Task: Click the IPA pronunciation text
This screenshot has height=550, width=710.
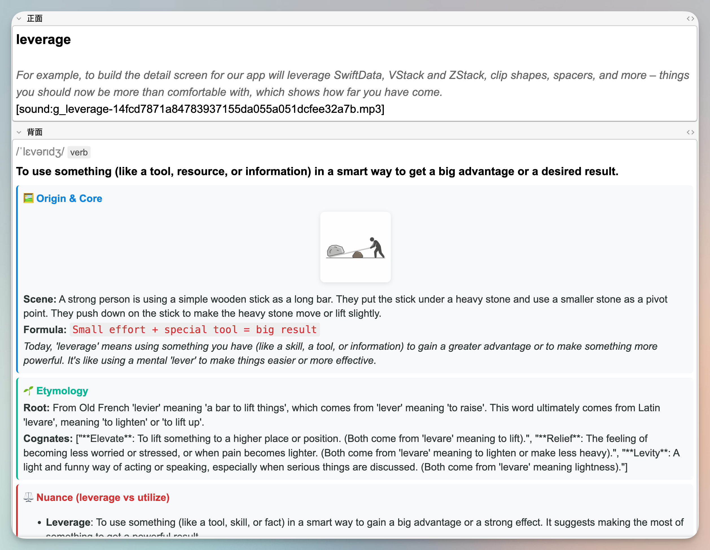Action: click(40, 152)
